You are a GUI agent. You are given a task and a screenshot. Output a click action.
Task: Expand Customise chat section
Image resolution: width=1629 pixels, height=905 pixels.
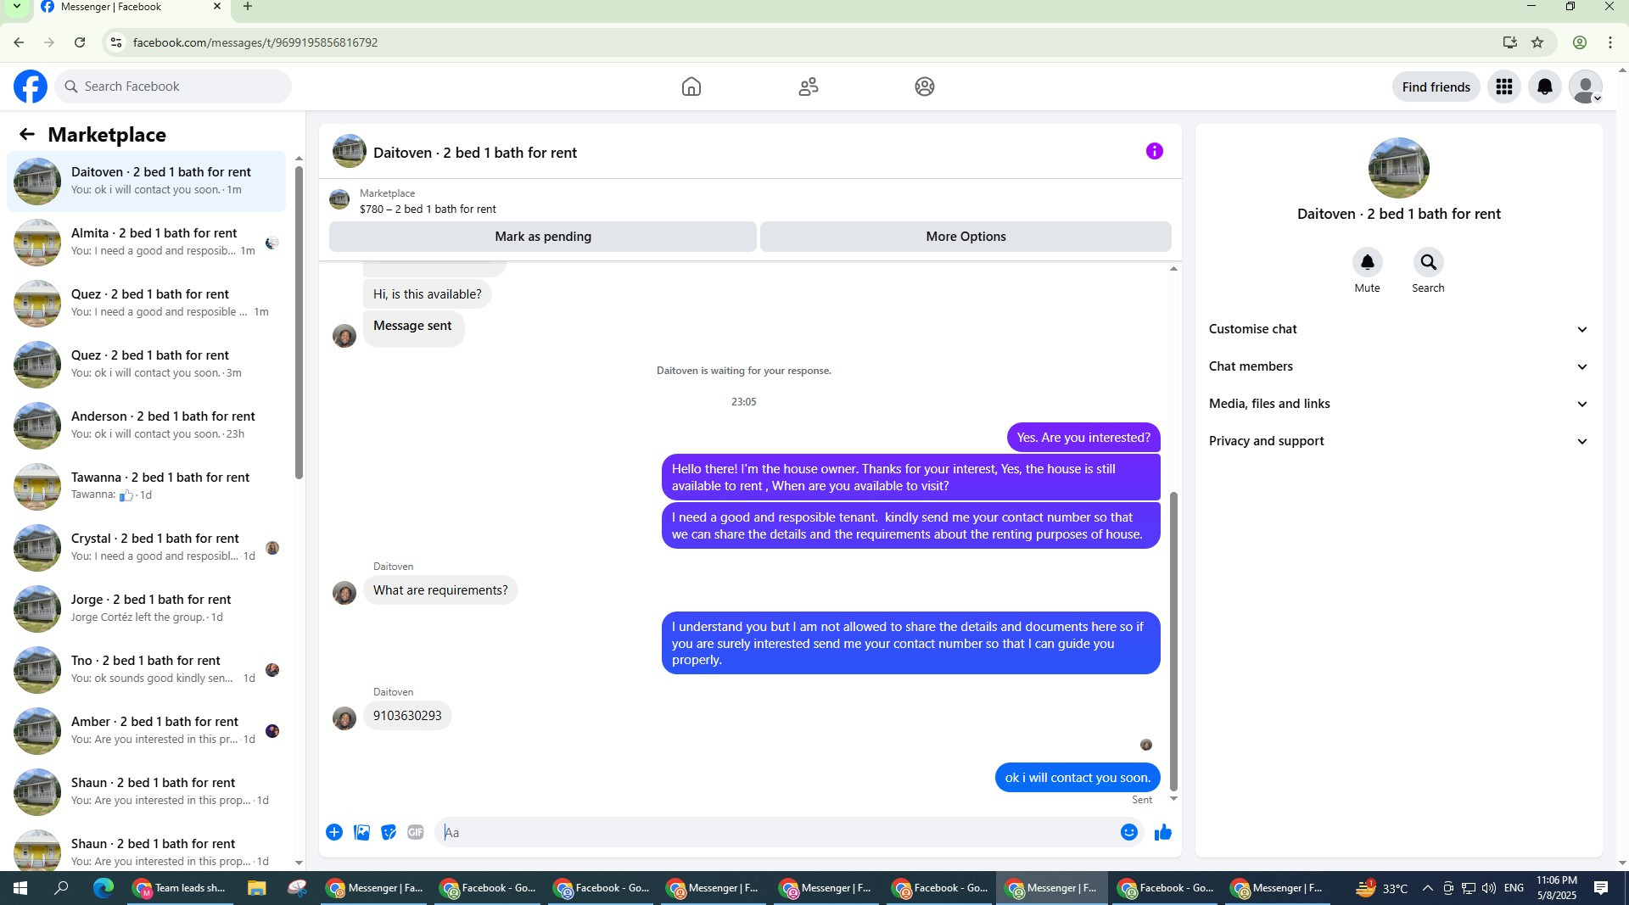[1398, 329]
